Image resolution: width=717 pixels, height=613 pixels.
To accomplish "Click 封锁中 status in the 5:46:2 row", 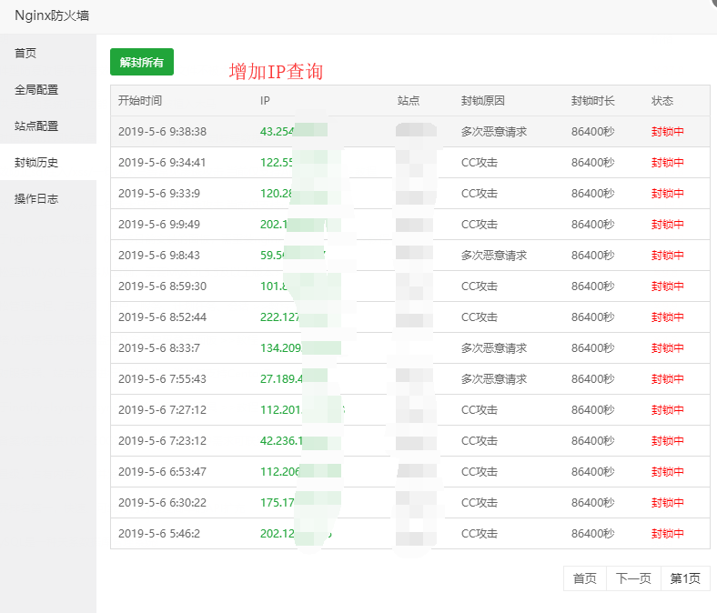I will pyautogui.click(x=667, y=534).
